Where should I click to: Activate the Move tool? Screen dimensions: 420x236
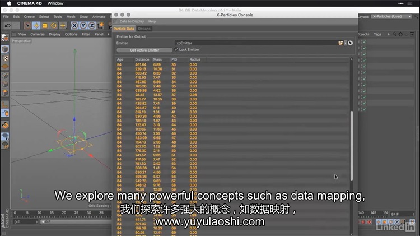pos(36,26)
